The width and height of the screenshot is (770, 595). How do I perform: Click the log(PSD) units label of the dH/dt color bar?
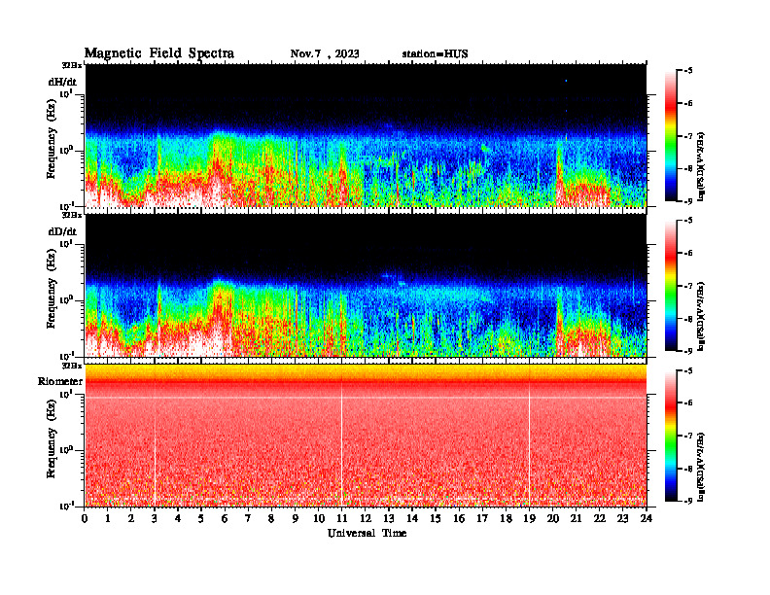tap(701, 166)
